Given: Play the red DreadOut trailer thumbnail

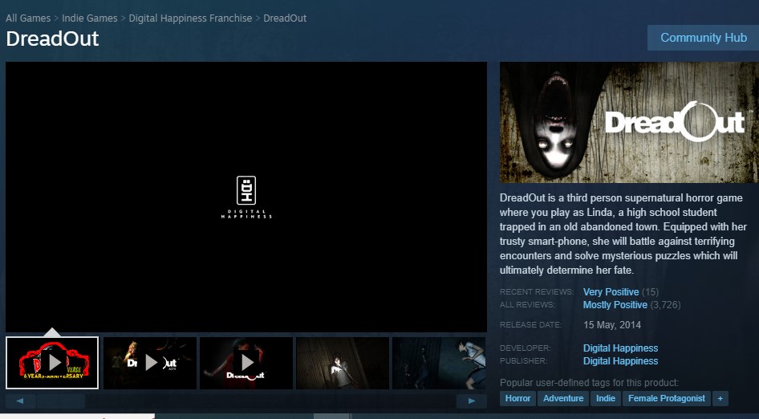Looking at the screenshot, I should coord(246,363).
